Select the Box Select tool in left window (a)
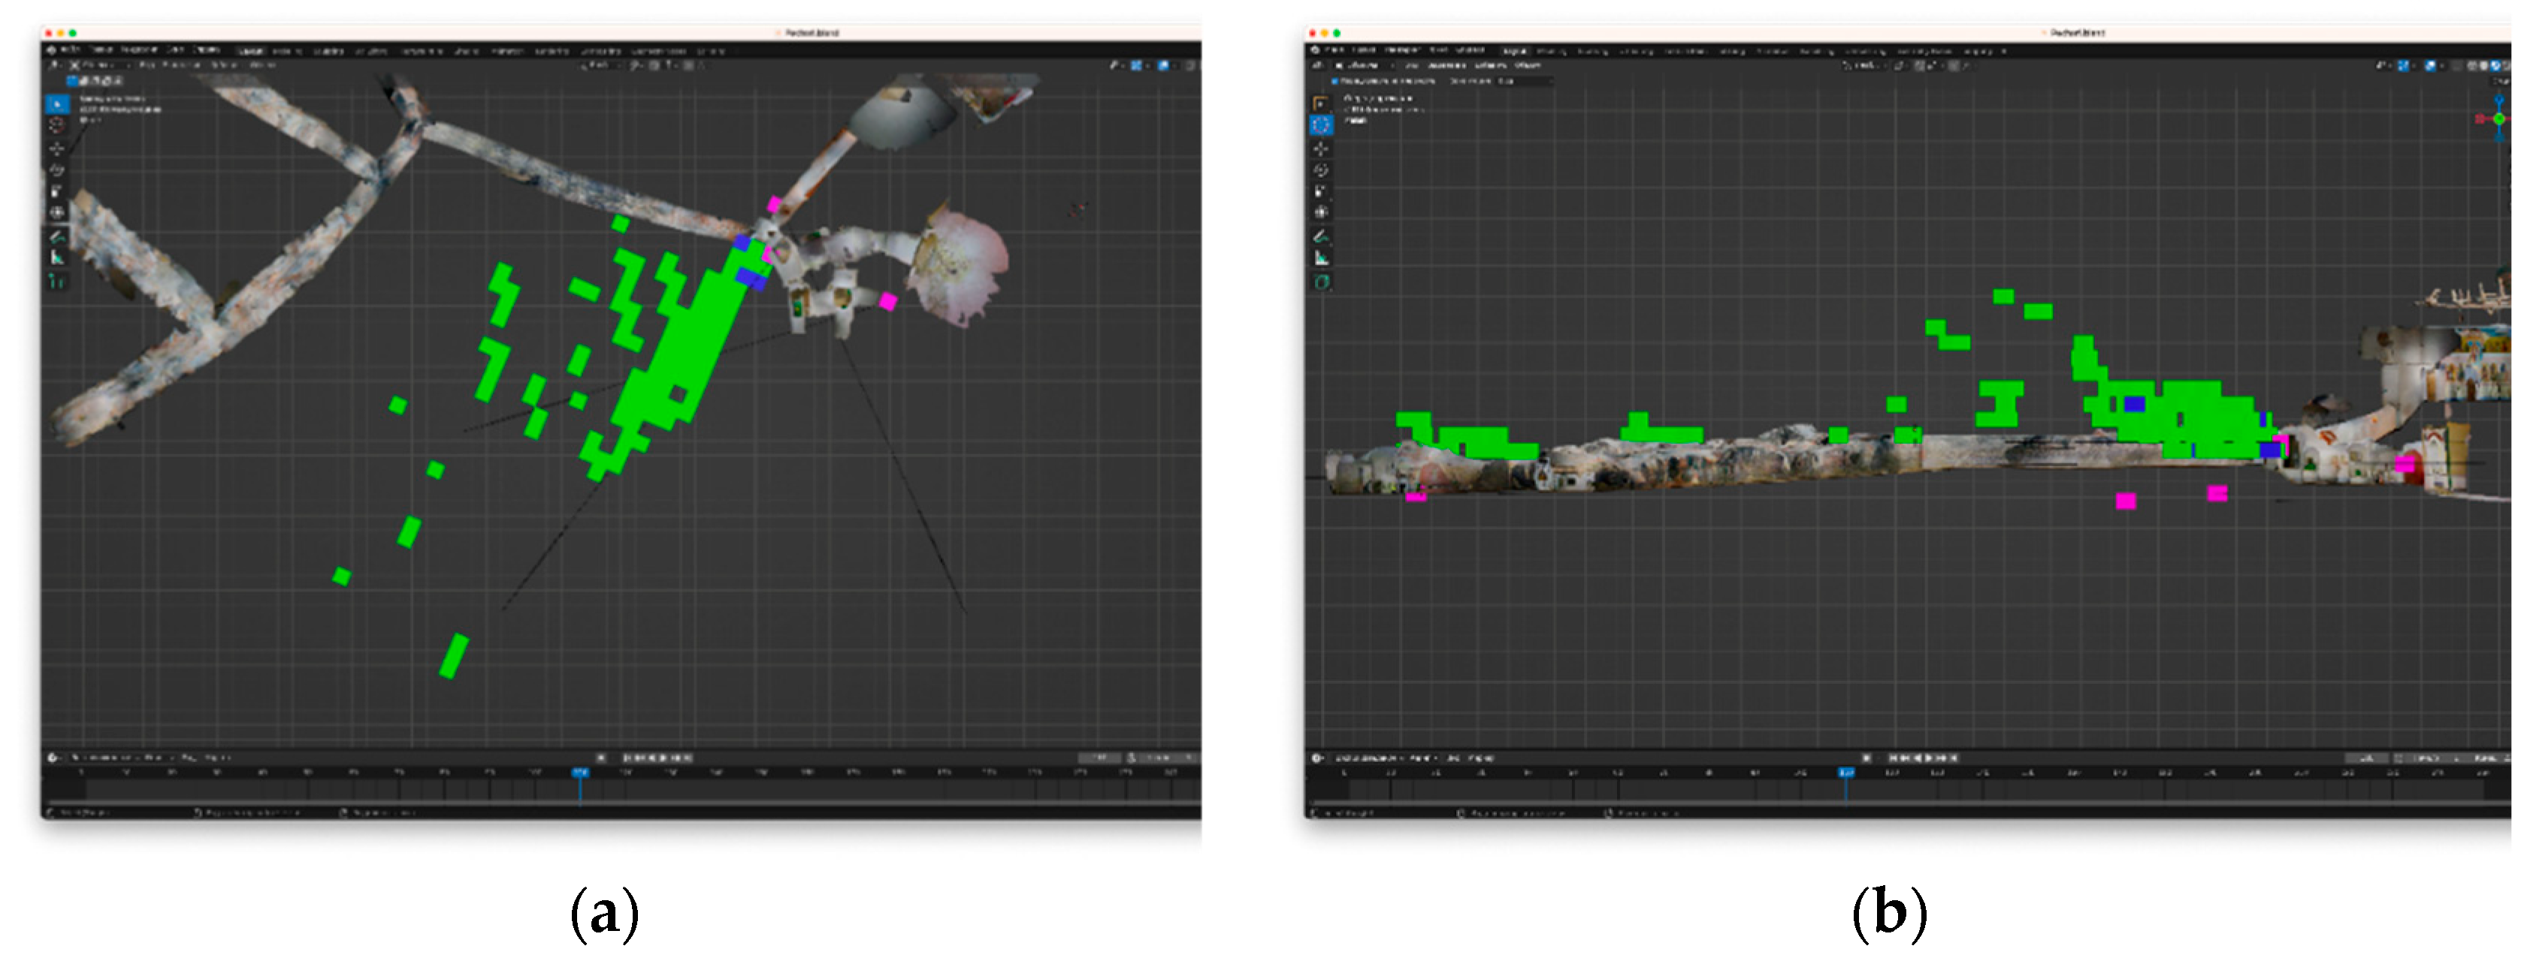This screenshot has height=964, width=2539. [57, 104]
